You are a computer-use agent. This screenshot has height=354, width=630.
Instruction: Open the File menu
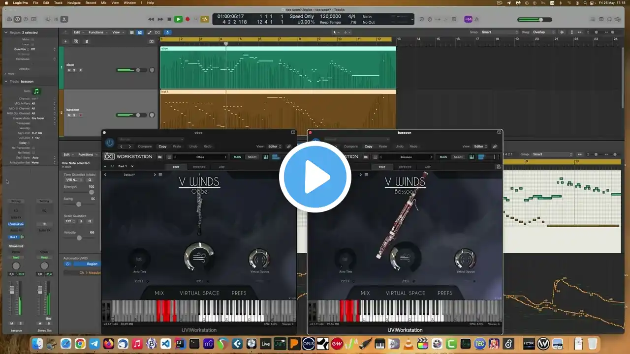click(x=36, y=2)
